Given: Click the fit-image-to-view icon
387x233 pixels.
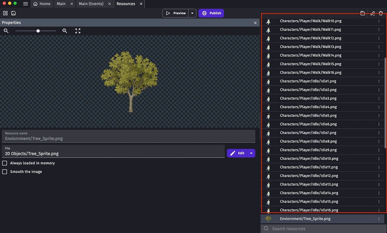Looking at the screenshot, I should pos(78,31).
